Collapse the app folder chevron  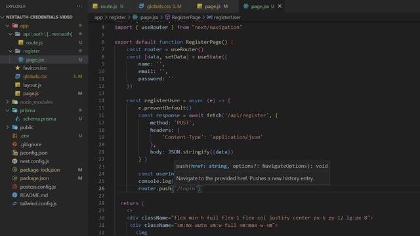point(7,26)
